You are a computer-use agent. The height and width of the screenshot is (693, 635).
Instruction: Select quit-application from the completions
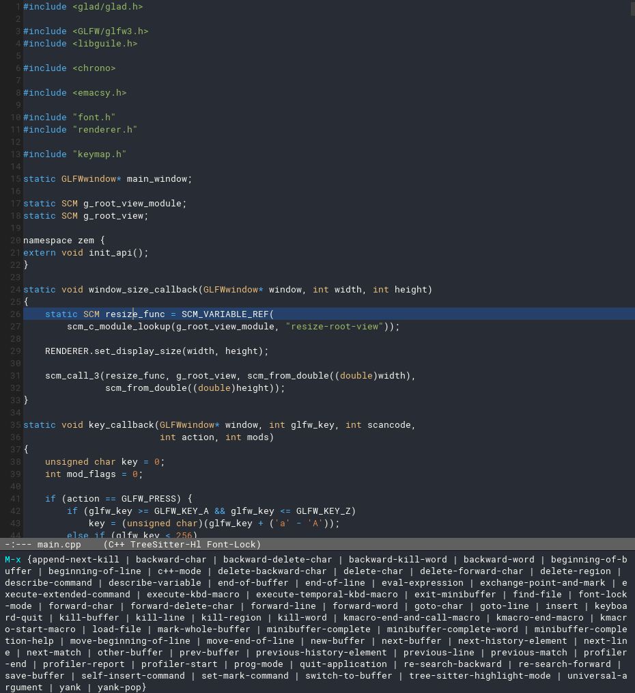[x=343, y=664]
